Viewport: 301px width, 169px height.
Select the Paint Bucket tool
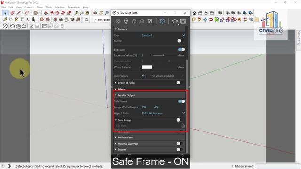(x=87, y=13)
